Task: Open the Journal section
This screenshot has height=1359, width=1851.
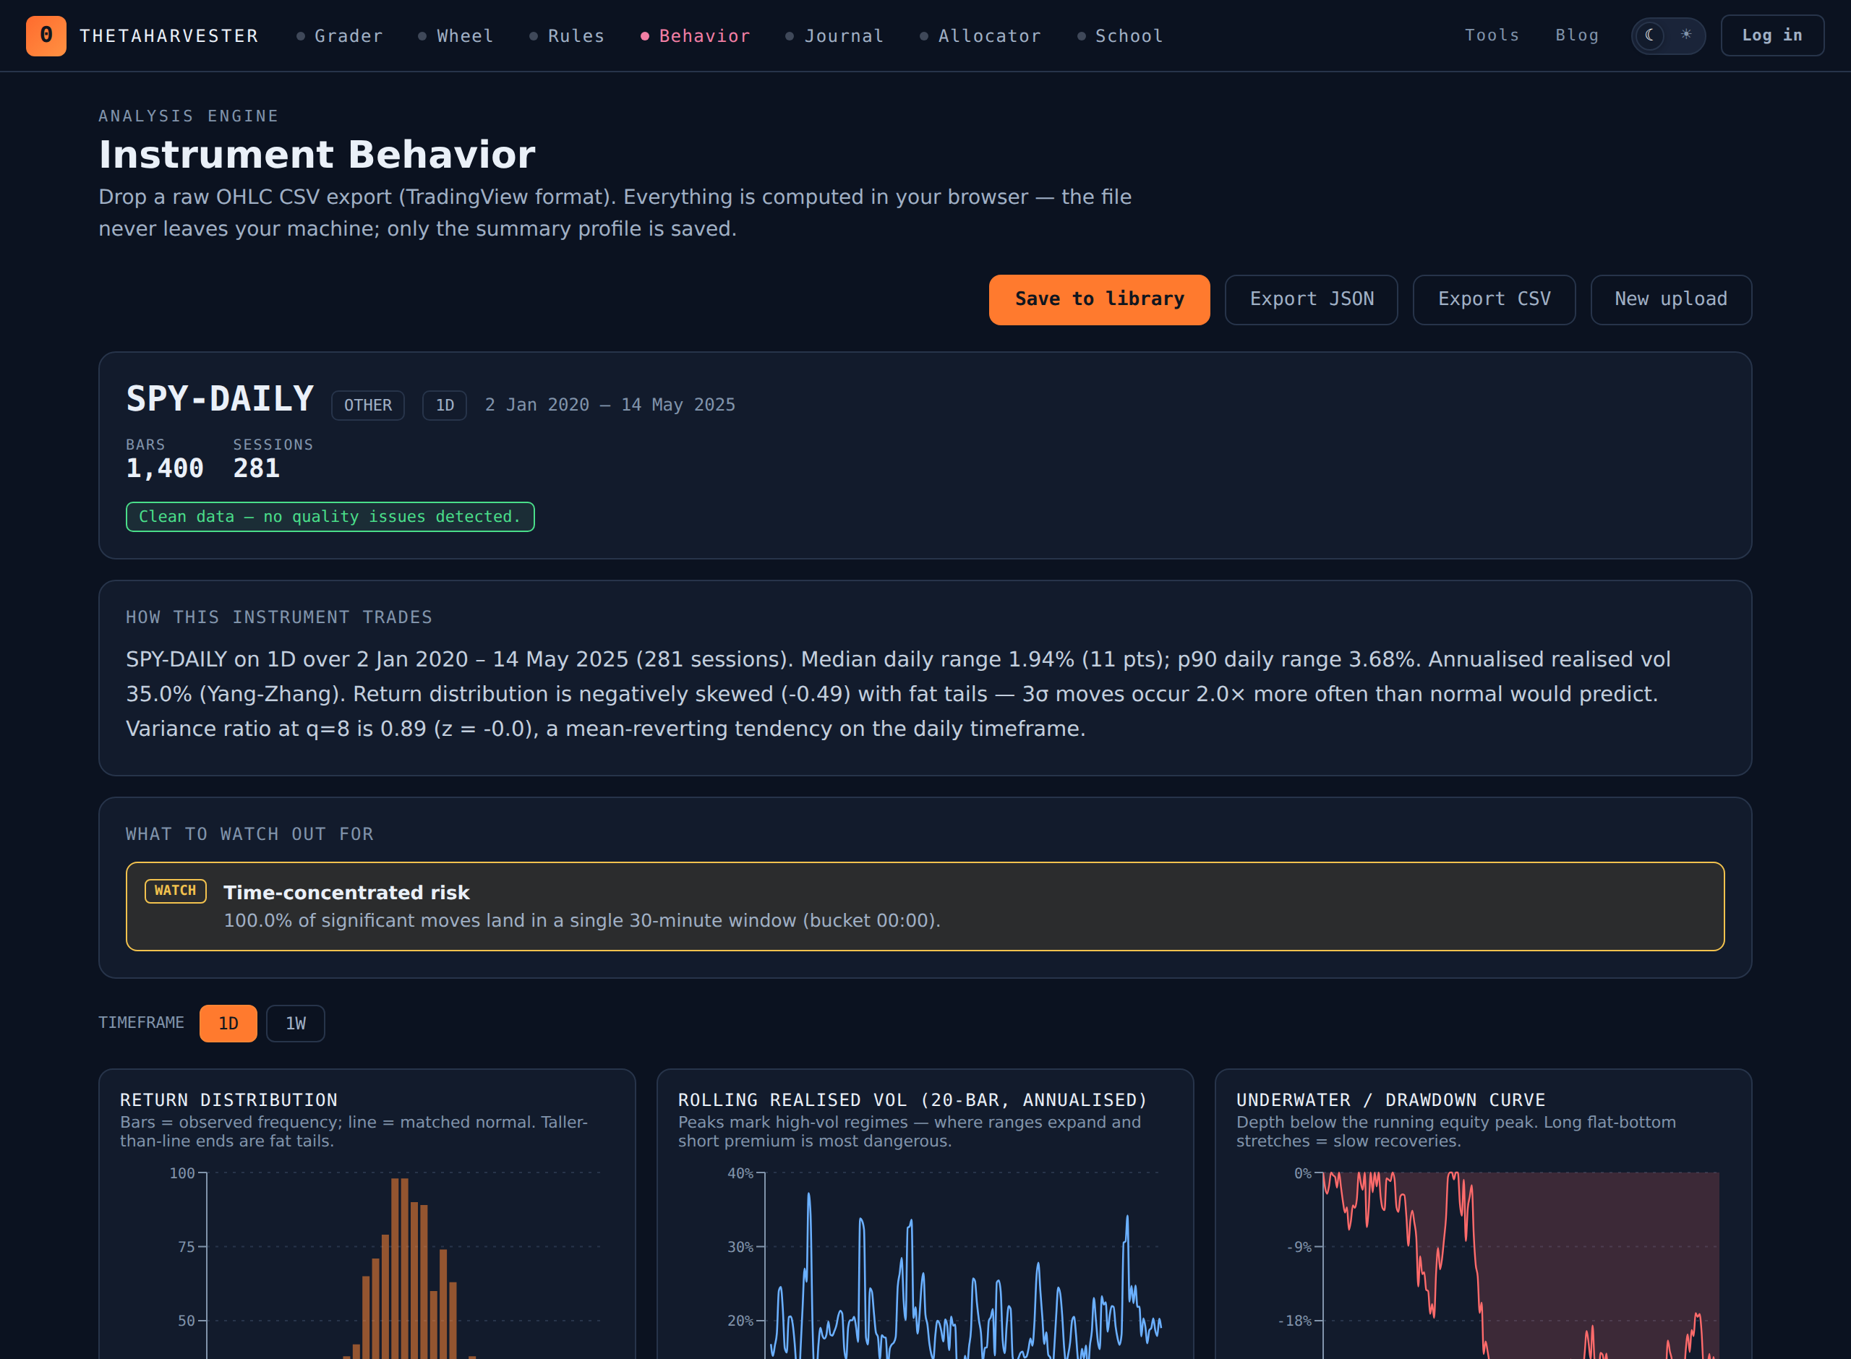Action: pos(835,36)
